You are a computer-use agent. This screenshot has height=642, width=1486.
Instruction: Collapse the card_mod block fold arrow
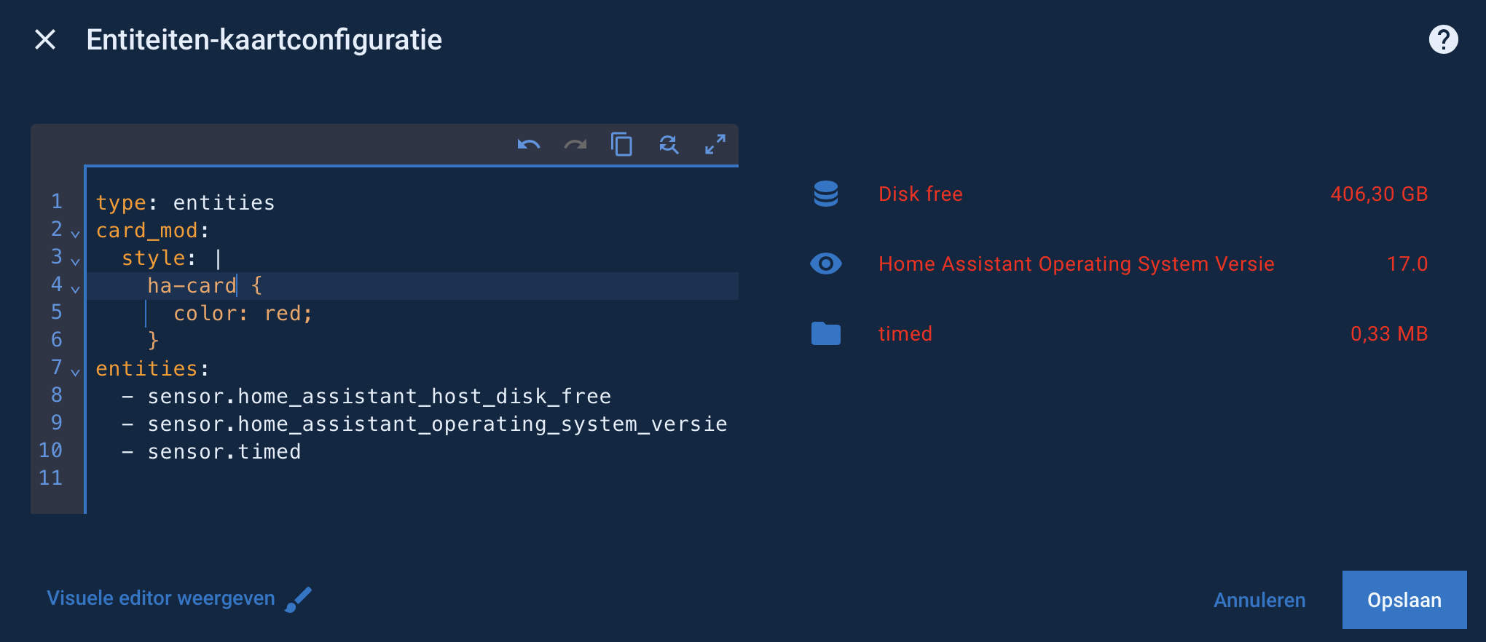pyautogui.click(x=75, y=233)
